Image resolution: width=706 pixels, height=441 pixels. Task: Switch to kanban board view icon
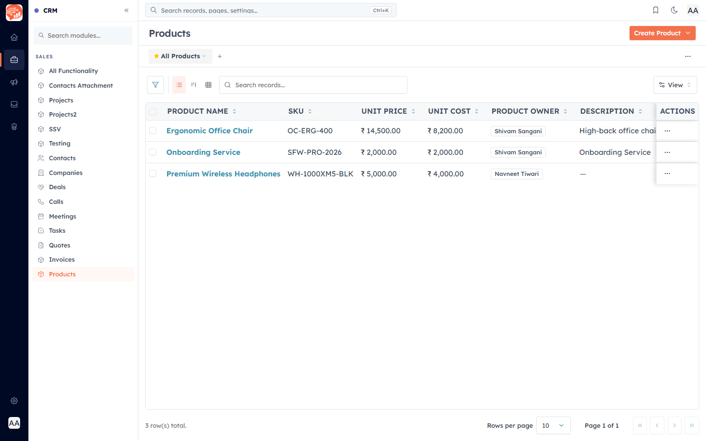pos(194,85)
